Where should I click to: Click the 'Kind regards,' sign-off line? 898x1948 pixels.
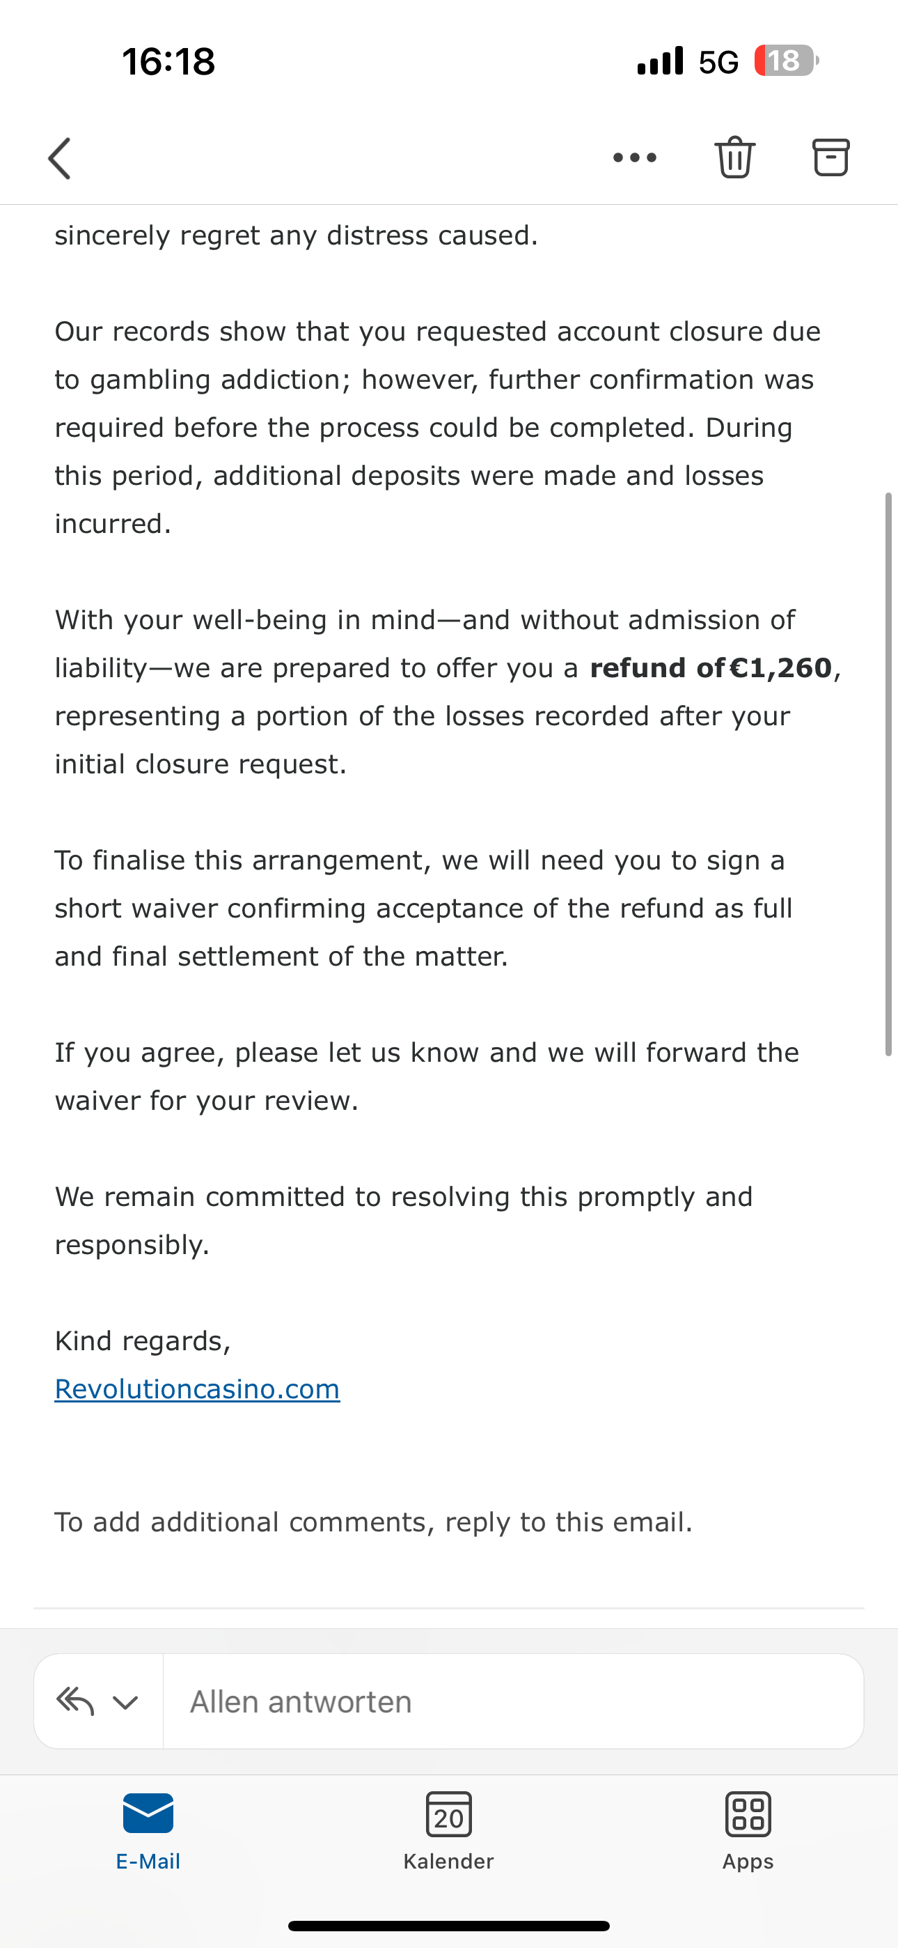pos(143,1340)
